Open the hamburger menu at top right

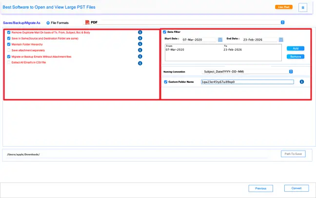point(303,7)
